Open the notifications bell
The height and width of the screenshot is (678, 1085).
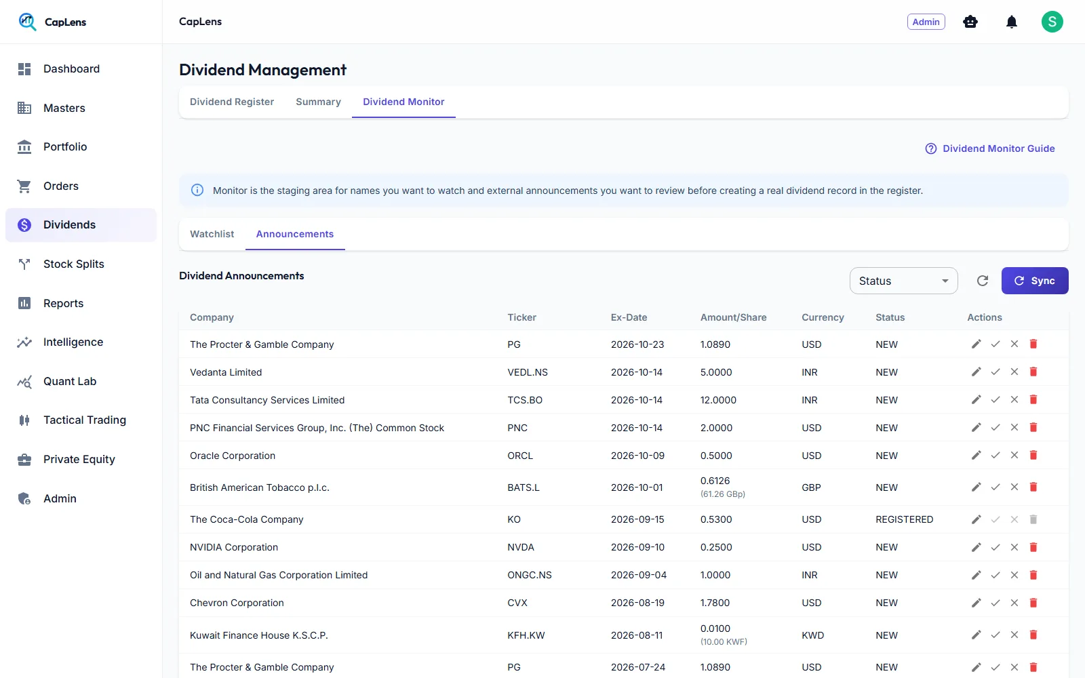(x=1012, y=22)
